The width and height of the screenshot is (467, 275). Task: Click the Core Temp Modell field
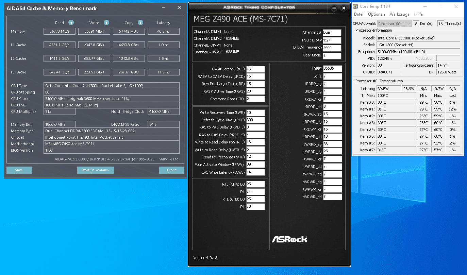[418, 38]
